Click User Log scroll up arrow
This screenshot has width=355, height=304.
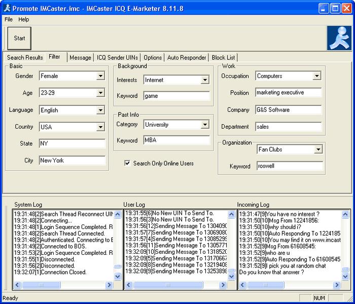231,214
